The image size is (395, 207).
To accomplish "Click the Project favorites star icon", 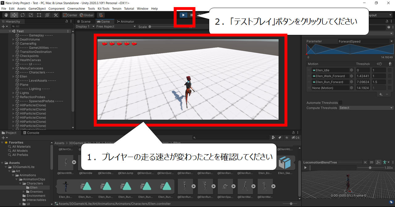I will click(287, 138).
